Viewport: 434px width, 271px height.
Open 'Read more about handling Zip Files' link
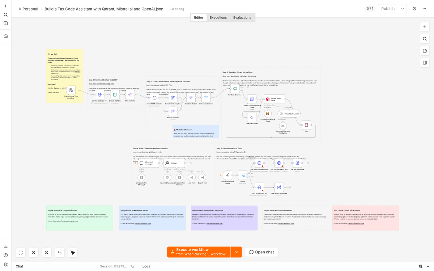click(101, 84)
